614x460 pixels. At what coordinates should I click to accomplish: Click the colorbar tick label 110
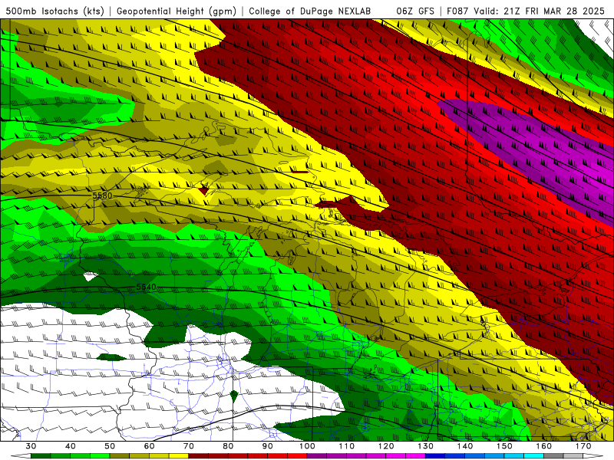point(347,446)
